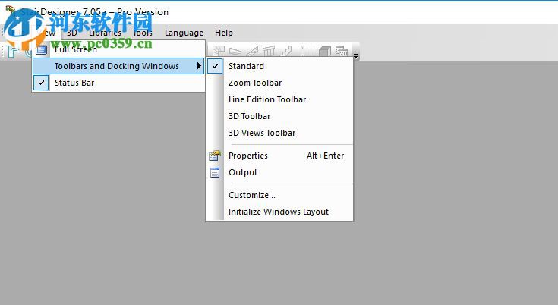
Task: Open the Libraries menu
Action: (x=105, y=33)
